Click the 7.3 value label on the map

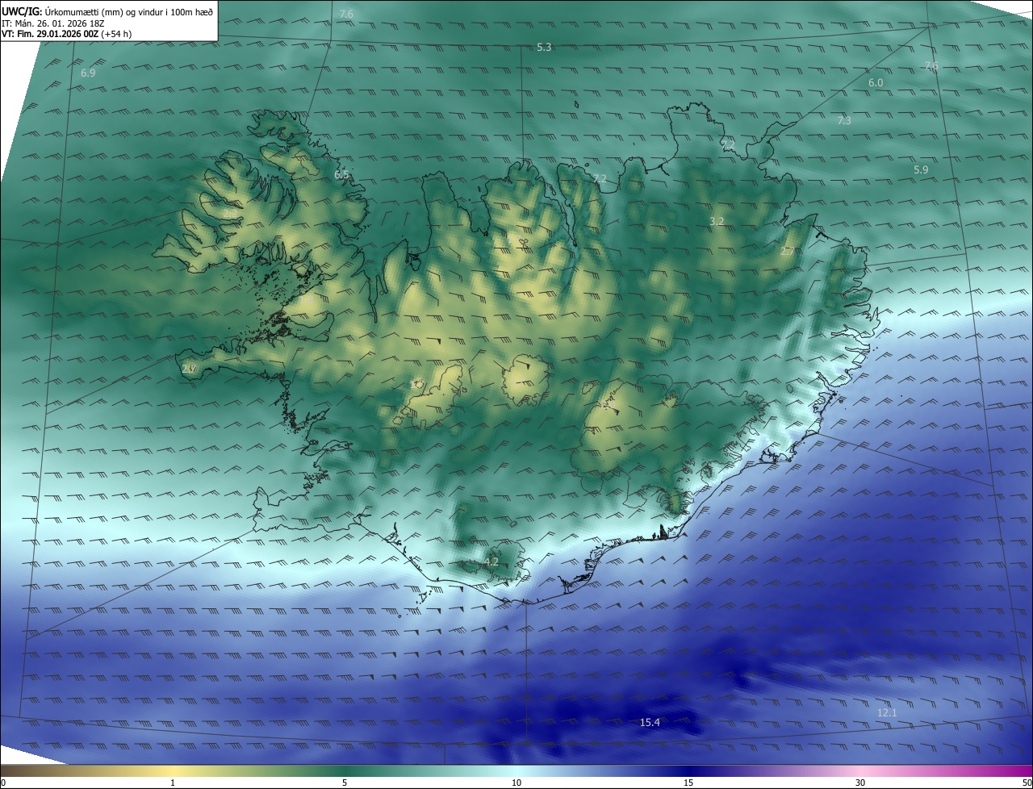[844, 120]
